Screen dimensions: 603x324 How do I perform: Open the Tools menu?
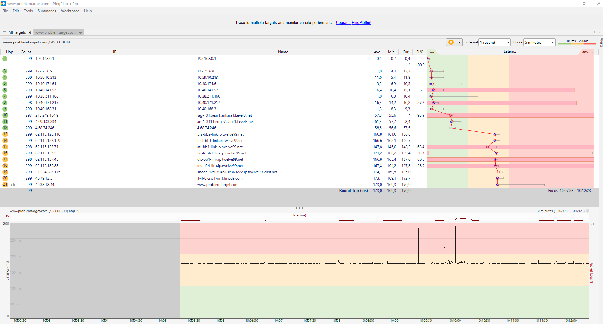point(28,11)
